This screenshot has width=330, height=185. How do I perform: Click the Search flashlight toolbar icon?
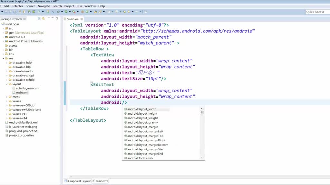tap(100, 12)
